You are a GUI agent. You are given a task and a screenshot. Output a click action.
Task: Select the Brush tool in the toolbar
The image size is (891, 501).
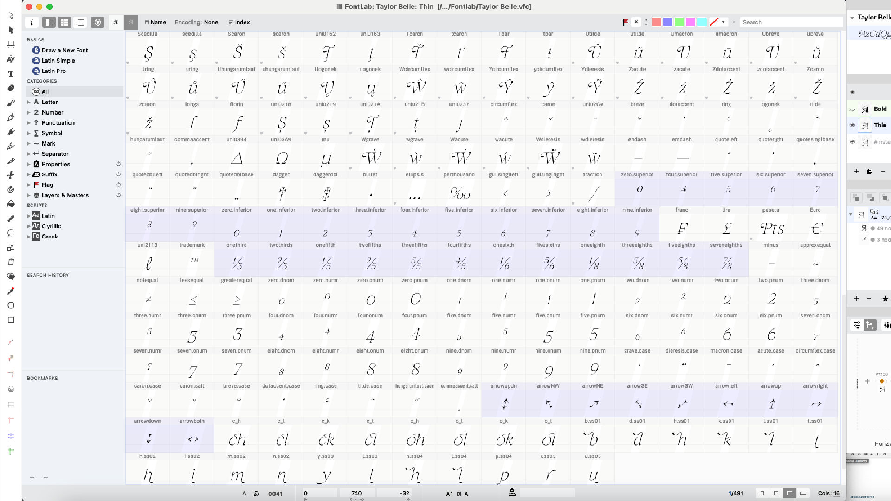(x=11, y=103)
